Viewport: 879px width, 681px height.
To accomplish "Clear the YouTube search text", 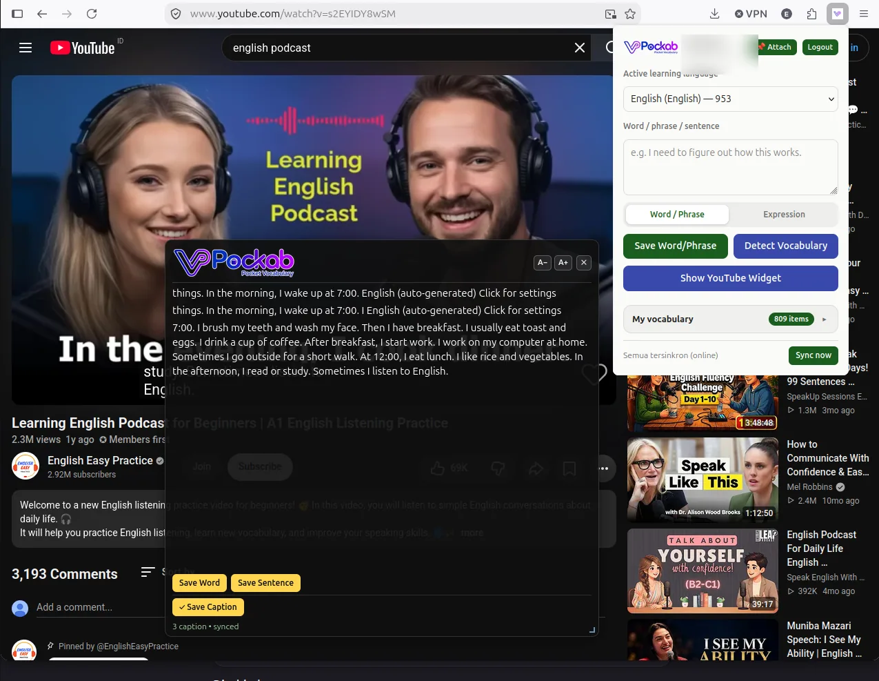I will 580,48.
